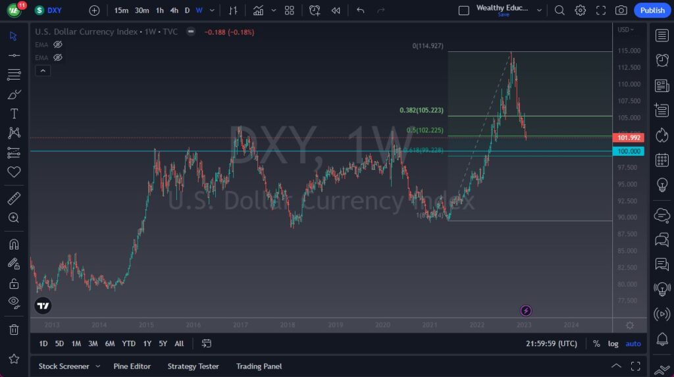The image size is (674, 377).
Task: Open the Pine Editor tab
Action: point(132,366)
